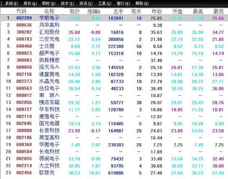Select the 三安光电 stock name
The width and height of the screenshot is (228, 179).
(x=49, y=39)
